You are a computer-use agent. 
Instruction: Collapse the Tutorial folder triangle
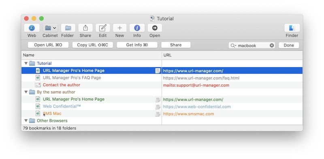[26, 63]
